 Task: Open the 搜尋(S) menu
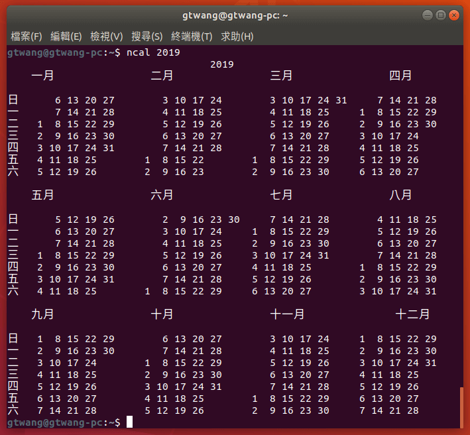click(147, 36)
